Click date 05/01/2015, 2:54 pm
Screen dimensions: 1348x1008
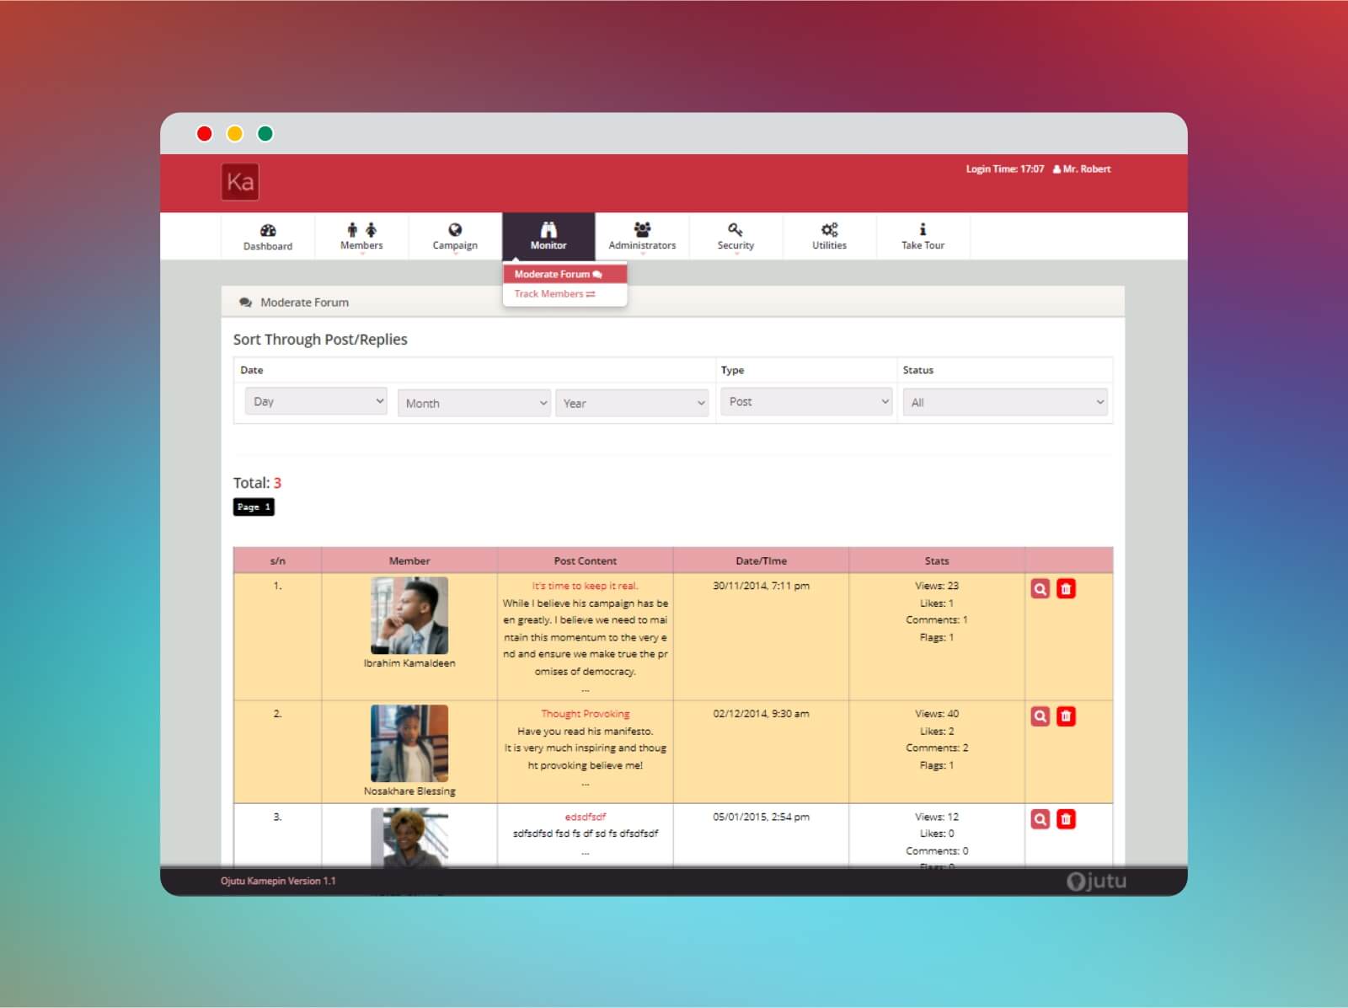pos(761,817)
